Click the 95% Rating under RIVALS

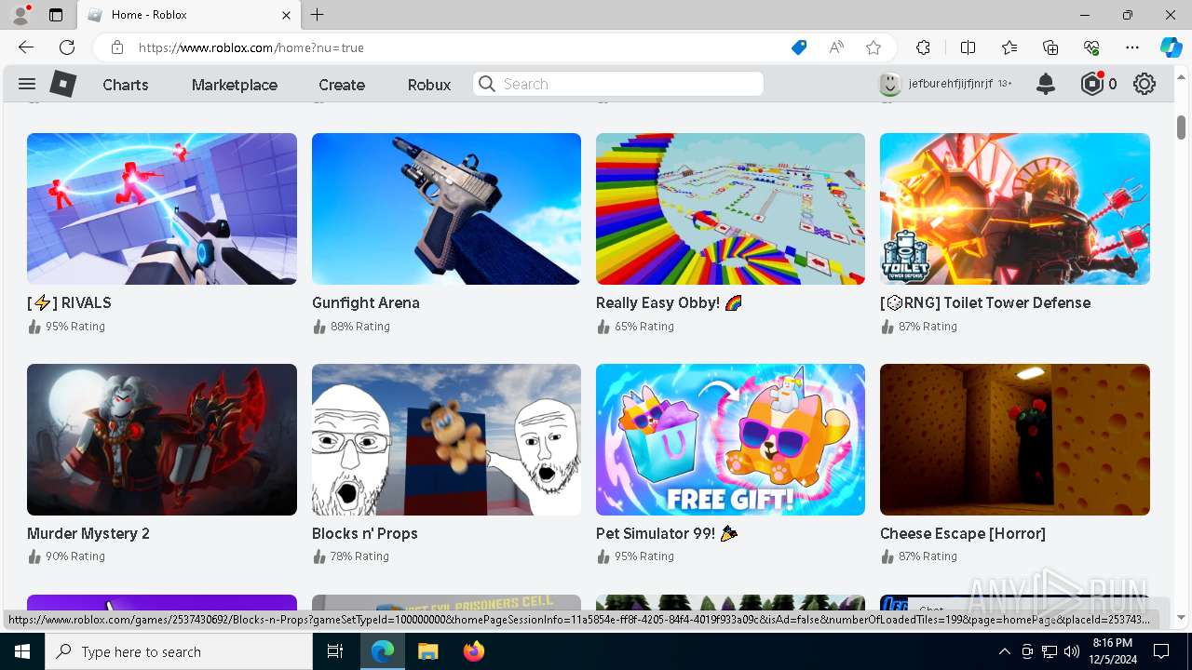click(75, 327)
